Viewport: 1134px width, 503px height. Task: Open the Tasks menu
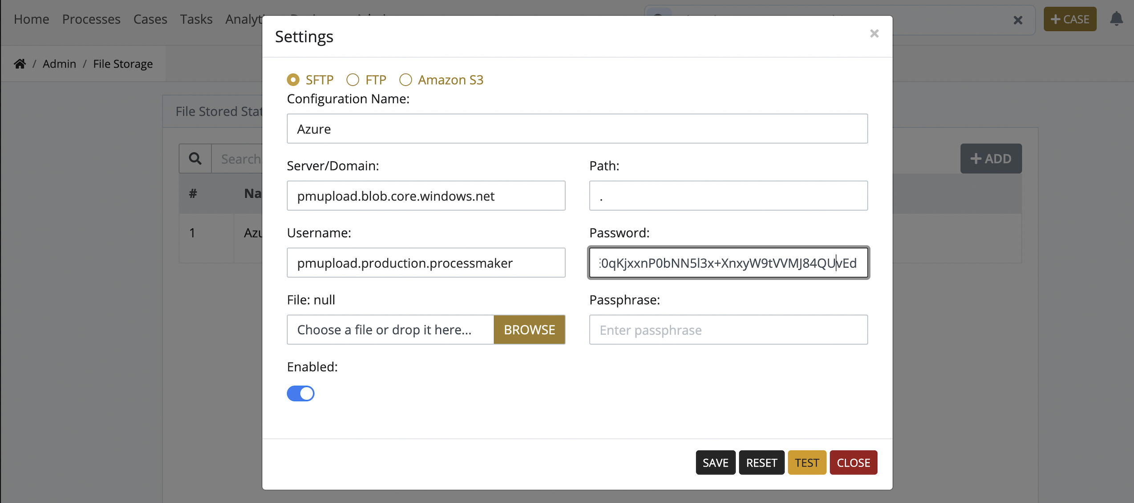(196, 19)
